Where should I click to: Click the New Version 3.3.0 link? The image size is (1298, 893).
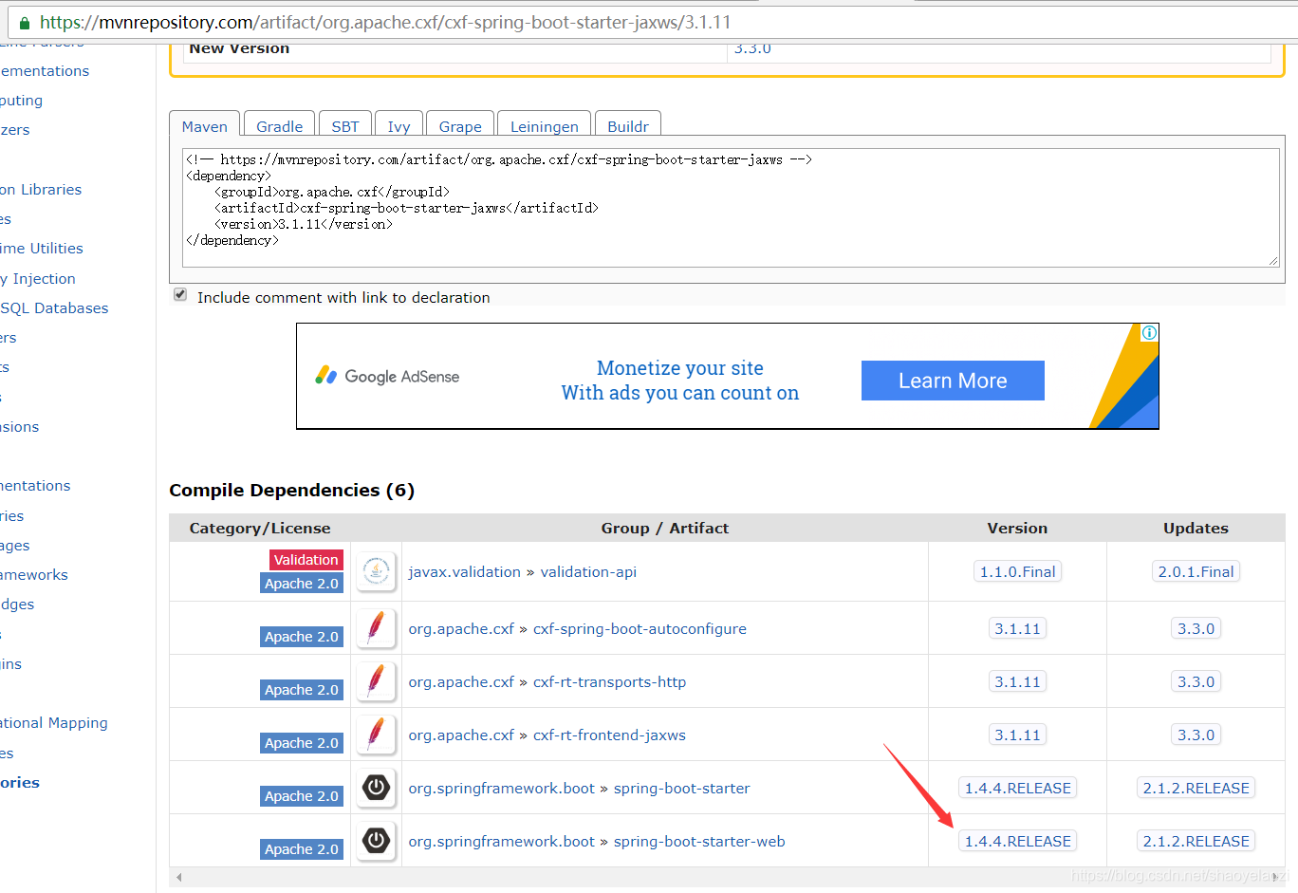(x=752, y=48)
